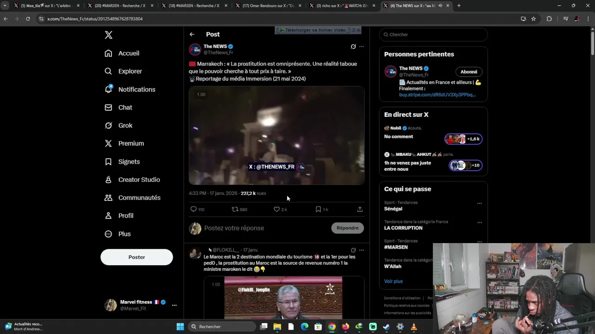This screenshot has width=595, height=334.
Task: Open Conditions d'utilisation link
Action: click(402, 298)
